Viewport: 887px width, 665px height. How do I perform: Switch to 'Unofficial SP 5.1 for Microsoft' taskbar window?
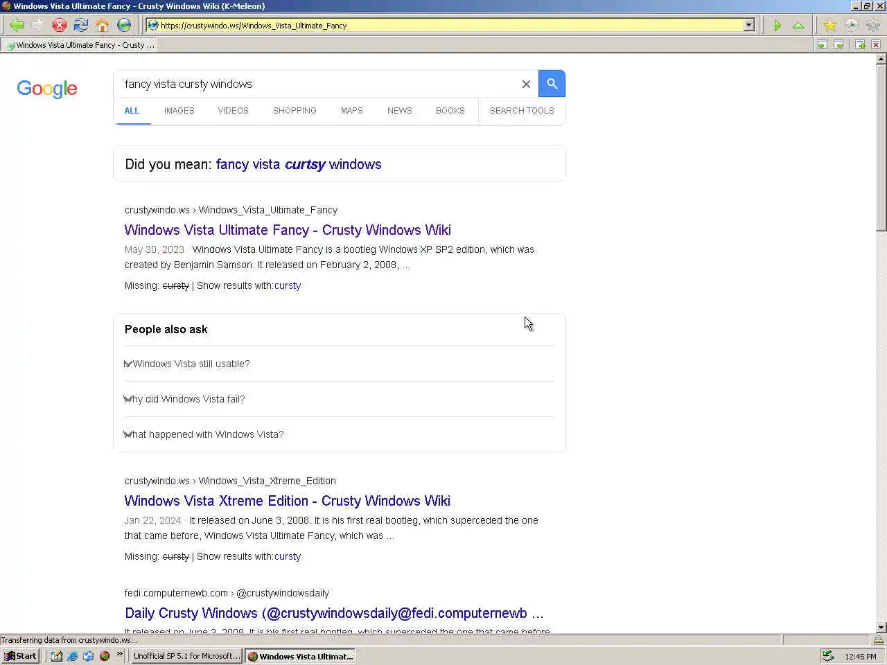pyautogui.click(x=187, y=656)
